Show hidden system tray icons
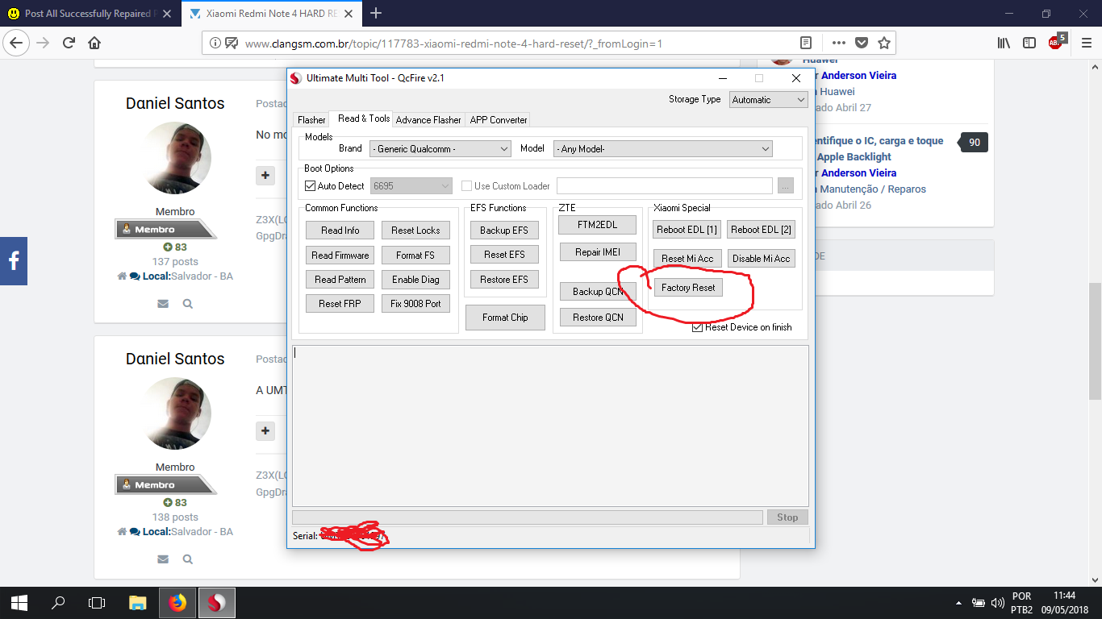This screenshot has height=619, width=1102. click(958, 602)
